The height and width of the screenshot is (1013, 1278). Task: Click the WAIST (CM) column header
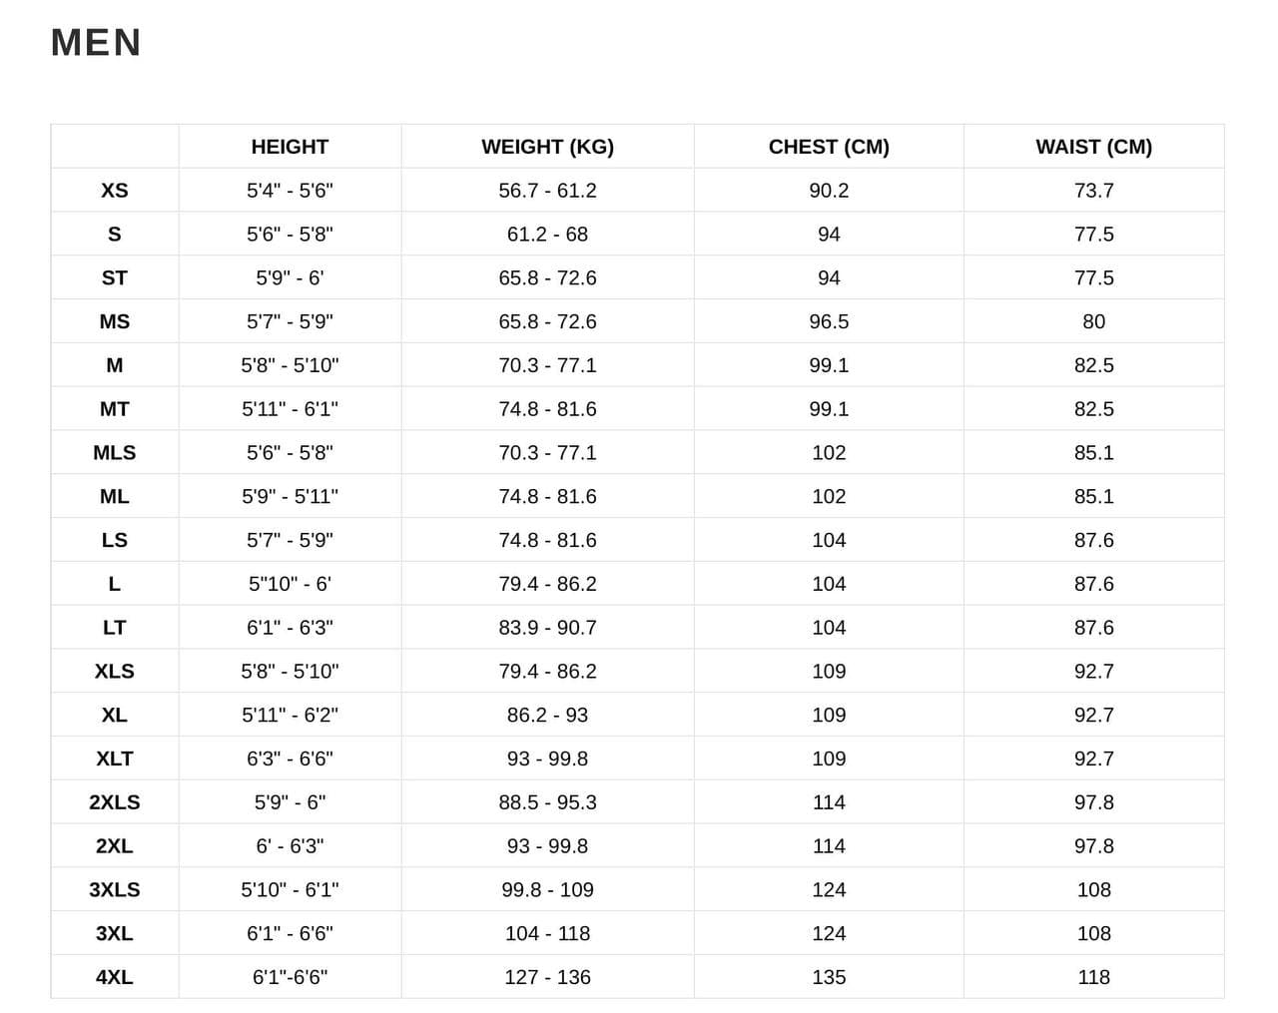pos(1093,147)
